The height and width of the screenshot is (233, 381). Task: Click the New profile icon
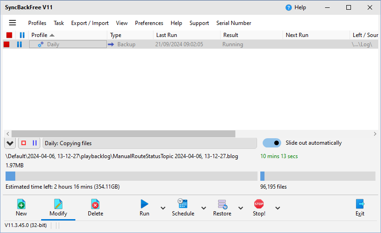click(21, 204)
